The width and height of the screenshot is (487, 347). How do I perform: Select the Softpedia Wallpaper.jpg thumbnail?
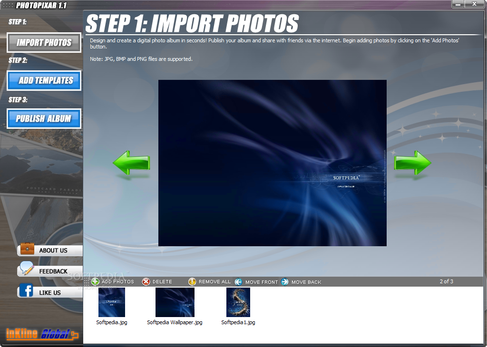click(x=175, y=302)
